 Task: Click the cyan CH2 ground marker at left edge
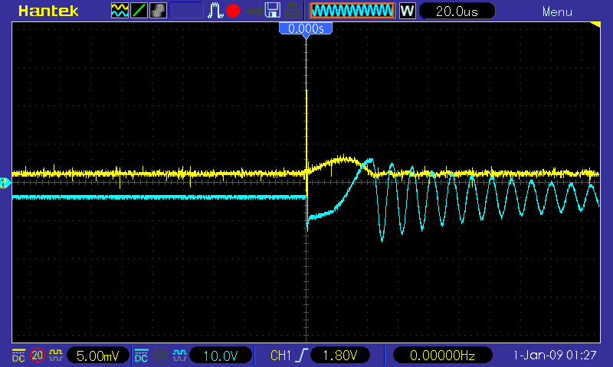5,183
